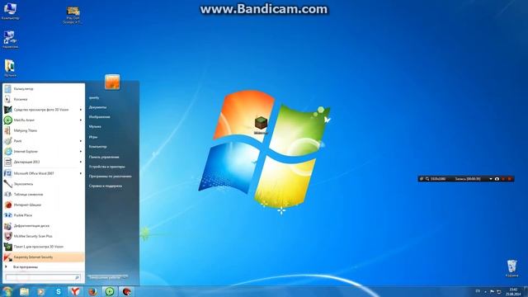528x297 pixels.
Task: Open Action Center flag icon in tray
Action: point(493,291)
